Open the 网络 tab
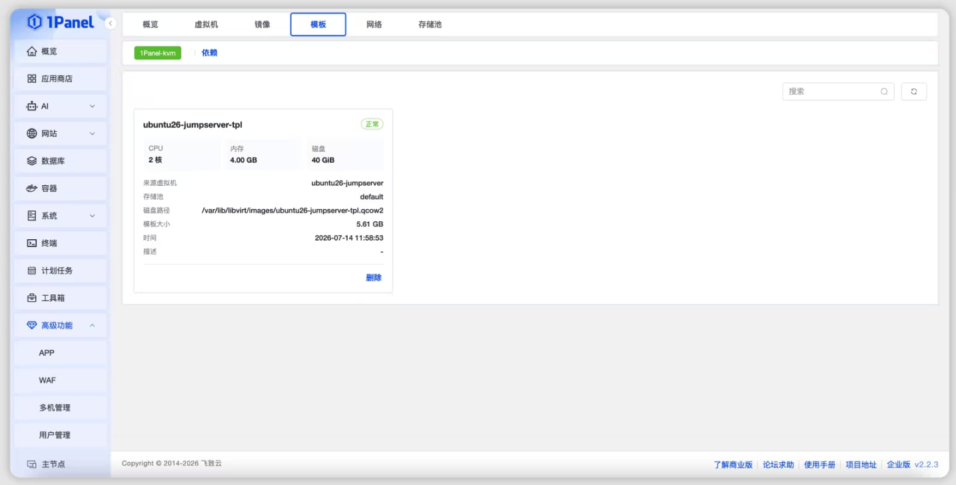This screenshot has height=485, width=956. [374, 25]
